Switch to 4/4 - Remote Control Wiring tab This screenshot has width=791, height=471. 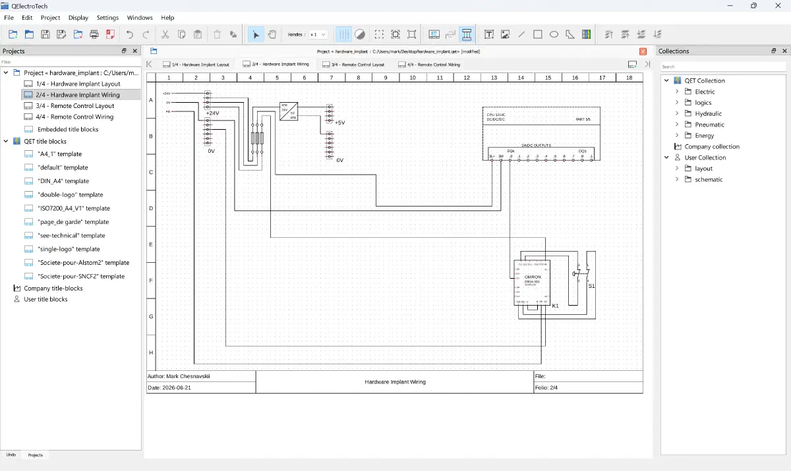428,65
